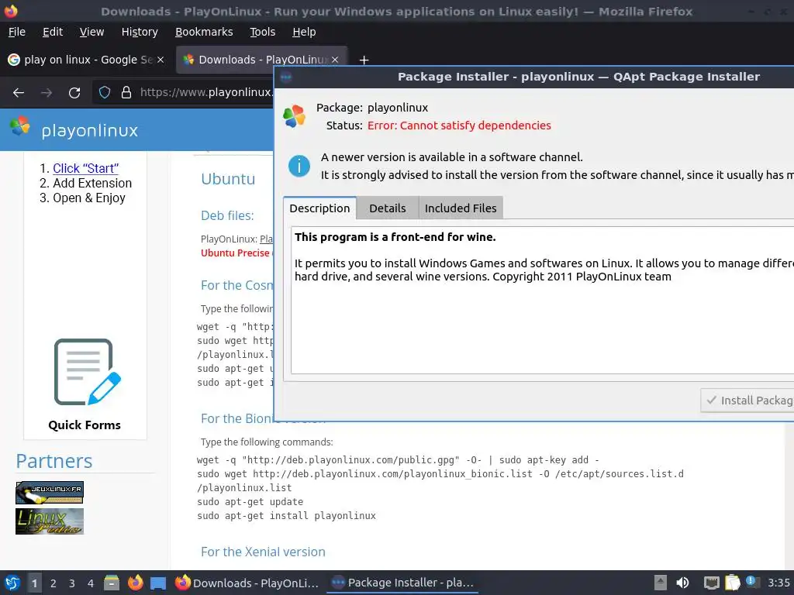Screen dimensions: 794x595
Task: Open the File menu in Firefox
Action: tap(17, 32)
